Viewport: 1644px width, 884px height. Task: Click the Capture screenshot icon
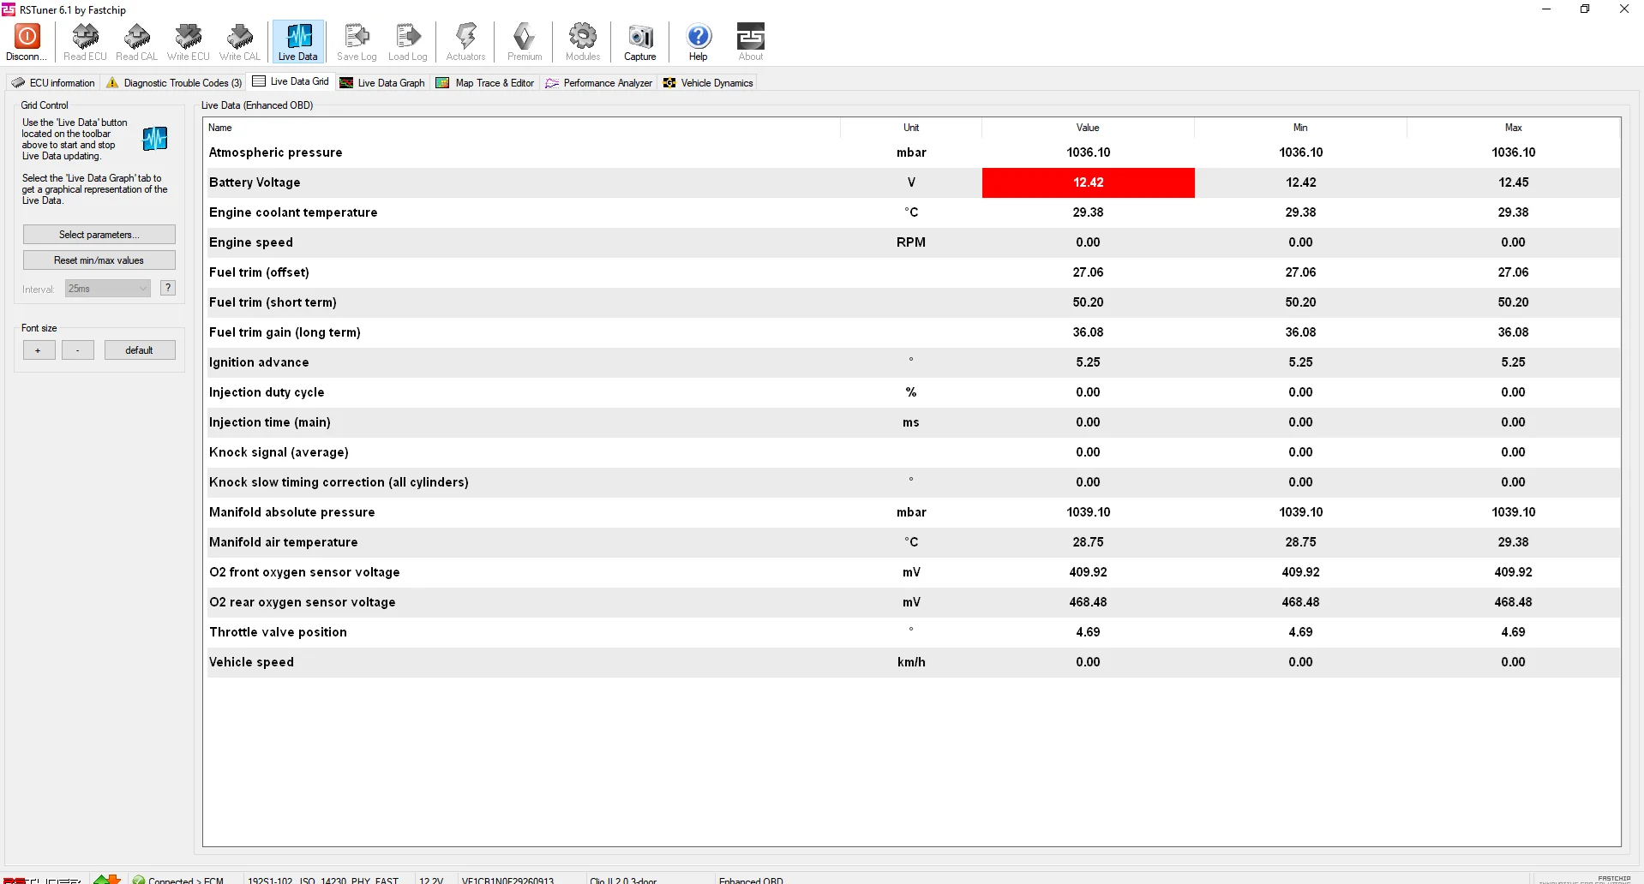(640, 36)
